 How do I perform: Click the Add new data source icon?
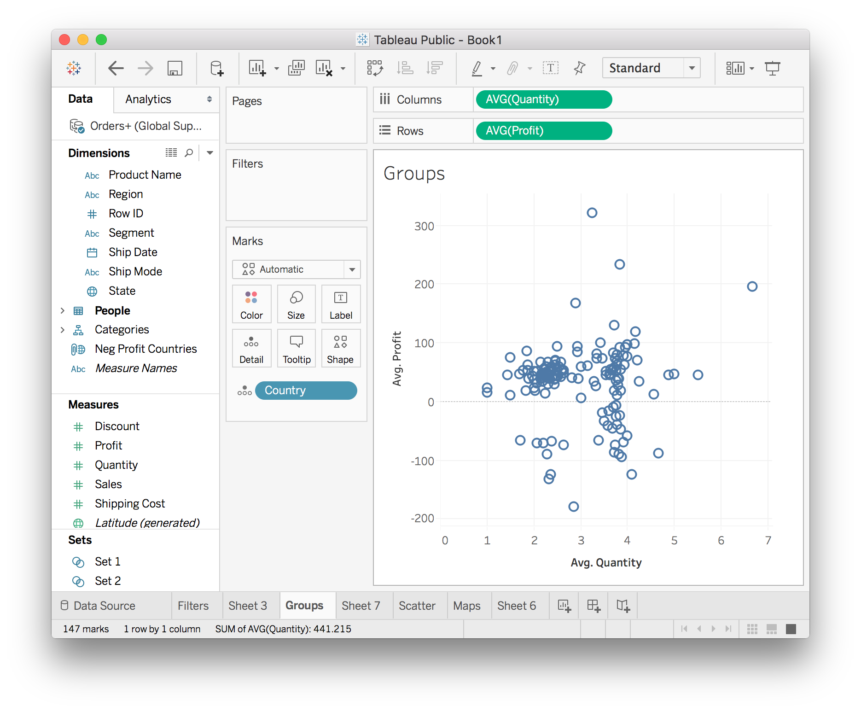tap(216, 68)
